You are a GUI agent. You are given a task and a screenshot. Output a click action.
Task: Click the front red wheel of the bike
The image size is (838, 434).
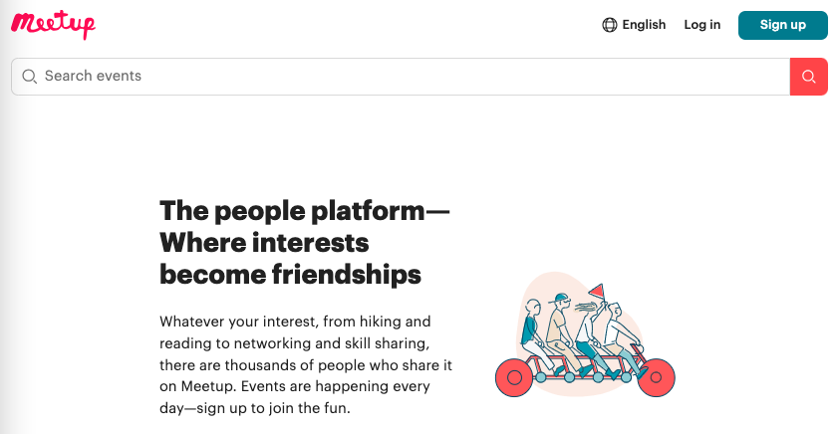657,378
